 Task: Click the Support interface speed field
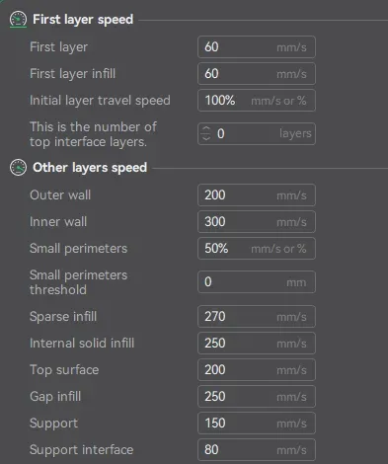257,450
